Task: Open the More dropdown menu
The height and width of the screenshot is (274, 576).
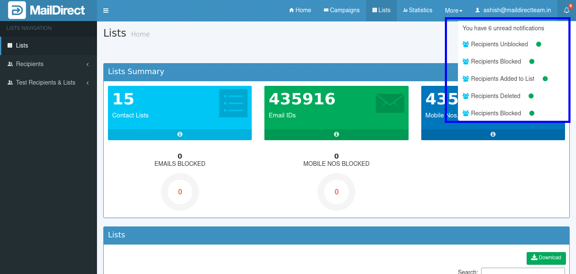Action: pos(453,11)
